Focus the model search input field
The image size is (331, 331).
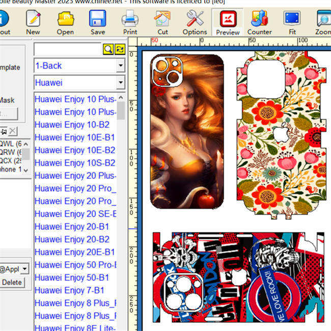(68, 49)
